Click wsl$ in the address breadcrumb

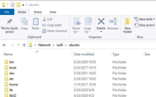coord(60,45)
